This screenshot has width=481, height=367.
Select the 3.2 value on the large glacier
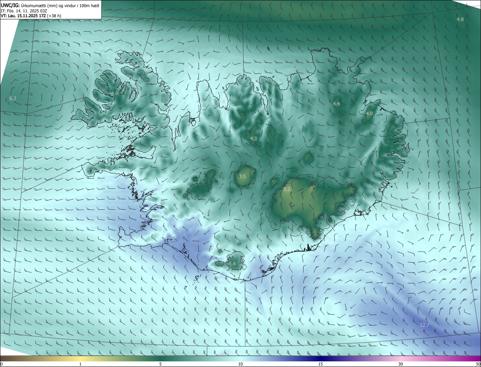(287, 190)
